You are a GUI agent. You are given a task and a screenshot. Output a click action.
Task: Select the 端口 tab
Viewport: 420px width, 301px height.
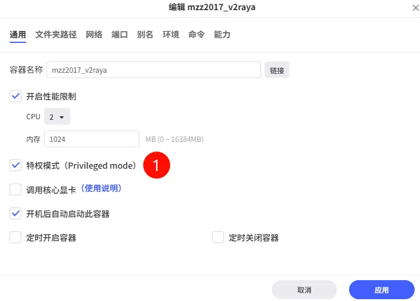tap(120, 35)
